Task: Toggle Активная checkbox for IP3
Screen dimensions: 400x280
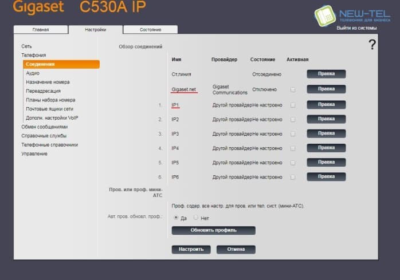Action: pyautogui.click(x=293, y=134)
